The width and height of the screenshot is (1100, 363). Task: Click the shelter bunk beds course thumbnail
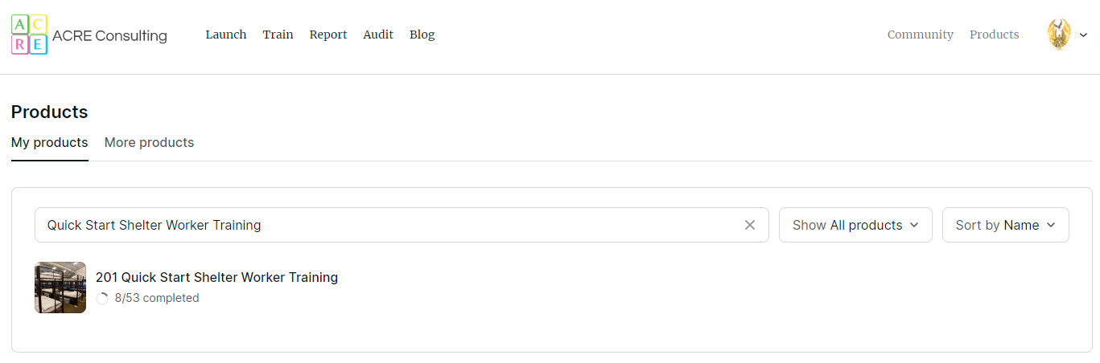click(x=60, y=288)
